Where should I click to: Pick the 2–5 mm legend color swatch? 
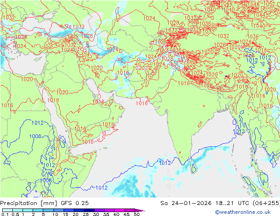point(38,210)
